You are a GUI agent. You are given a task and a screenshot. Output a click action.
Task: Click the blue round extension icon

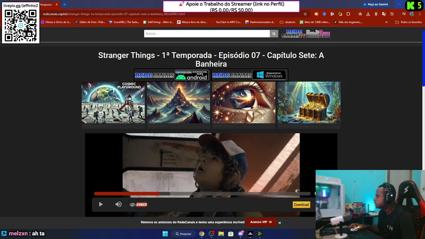pyautogui.click(x=324, y=14)
